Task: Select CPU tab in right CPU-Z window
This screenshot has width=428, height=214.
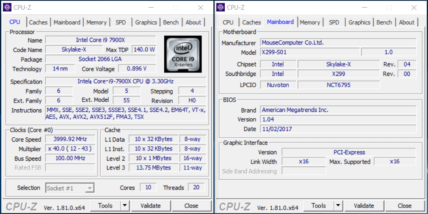Action: tap(228, 22)
